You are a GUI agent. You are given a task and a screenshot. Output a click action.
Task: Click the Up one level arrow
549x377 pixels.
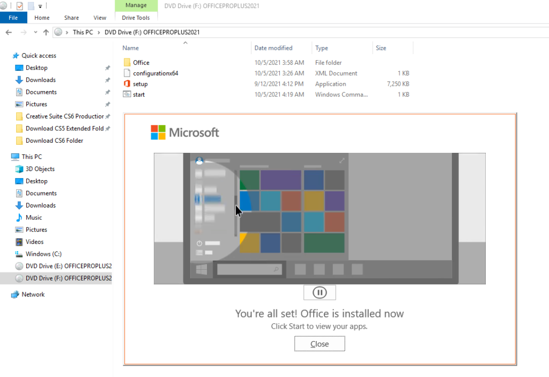pos(46,32)
